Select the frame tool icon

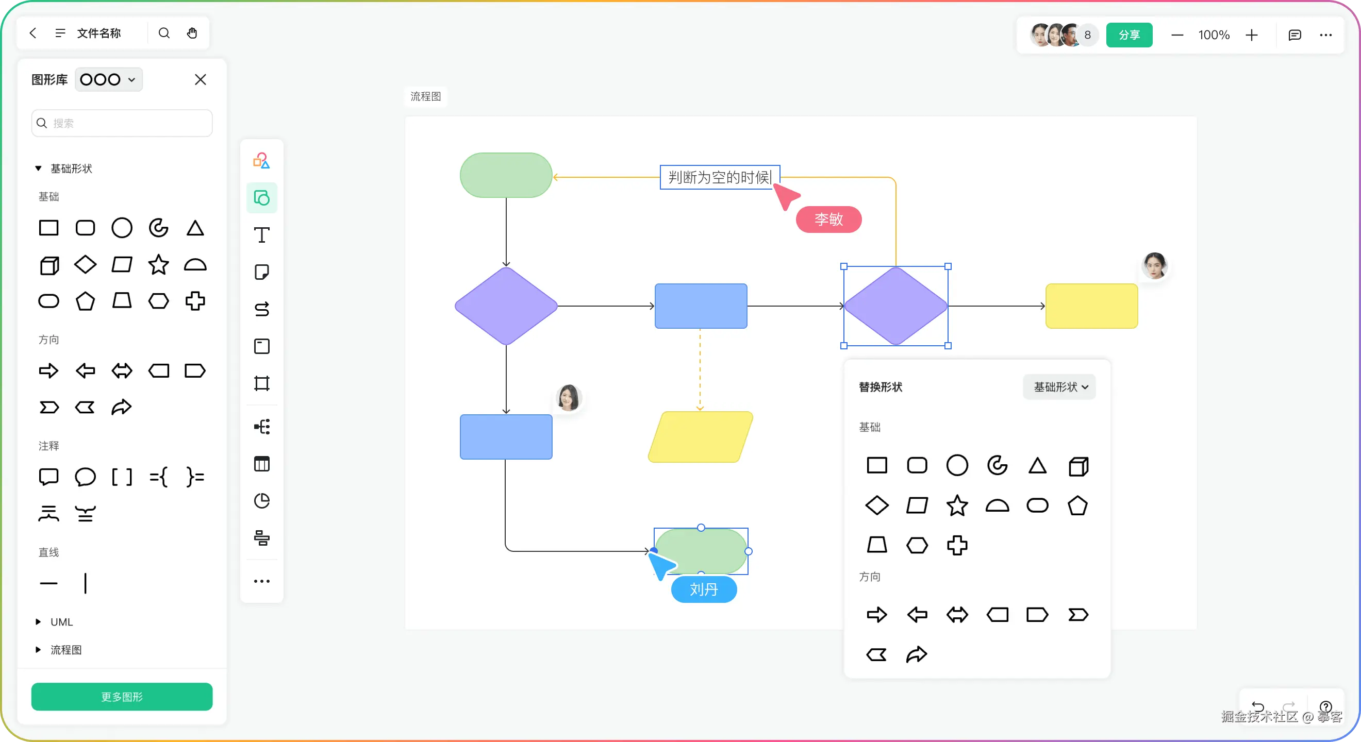(x=261, y=383)
